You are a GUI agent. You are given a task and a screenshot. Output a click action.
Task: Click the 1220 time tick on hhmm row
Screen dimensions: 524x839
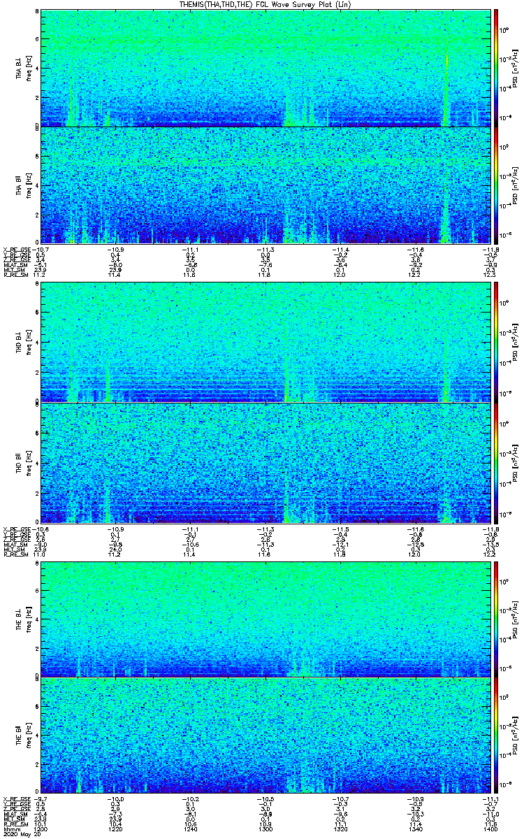115,831
